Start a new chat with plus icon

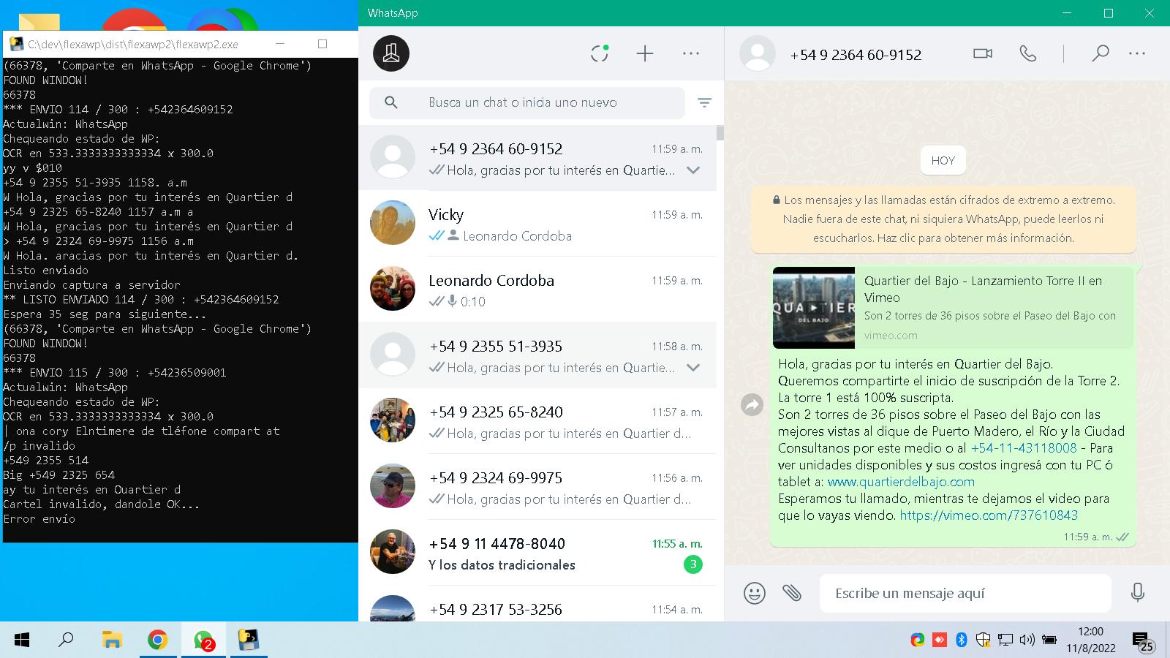tap(645, 53)
